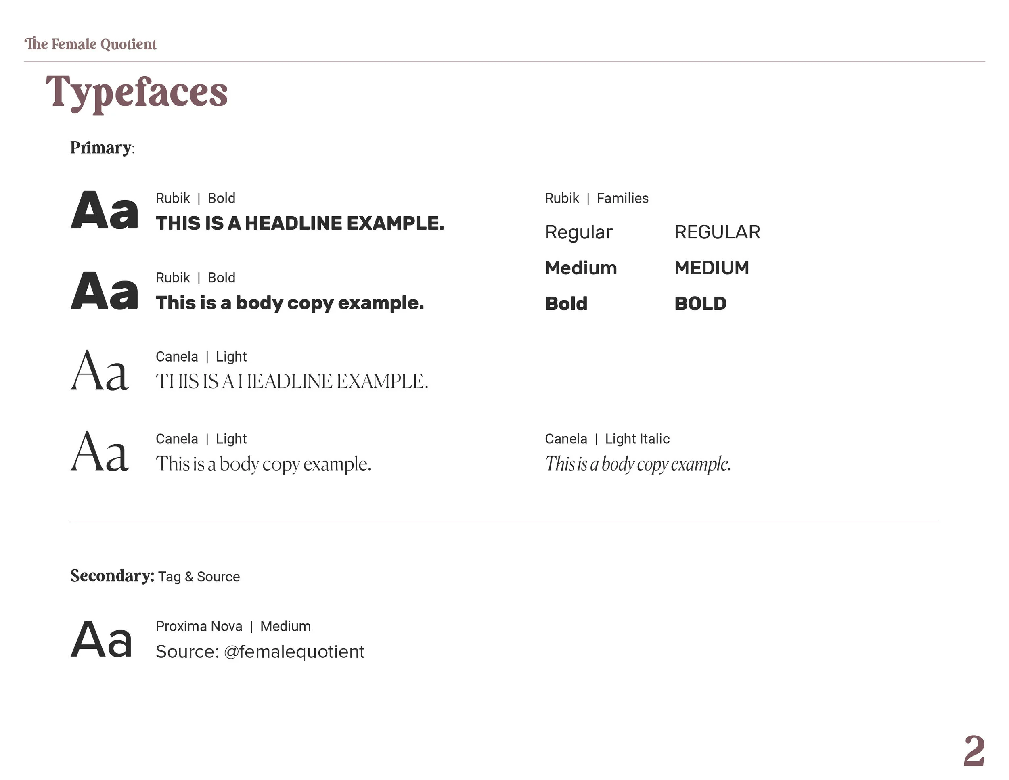
Task: Select the Primary section label
Action: 102,148
